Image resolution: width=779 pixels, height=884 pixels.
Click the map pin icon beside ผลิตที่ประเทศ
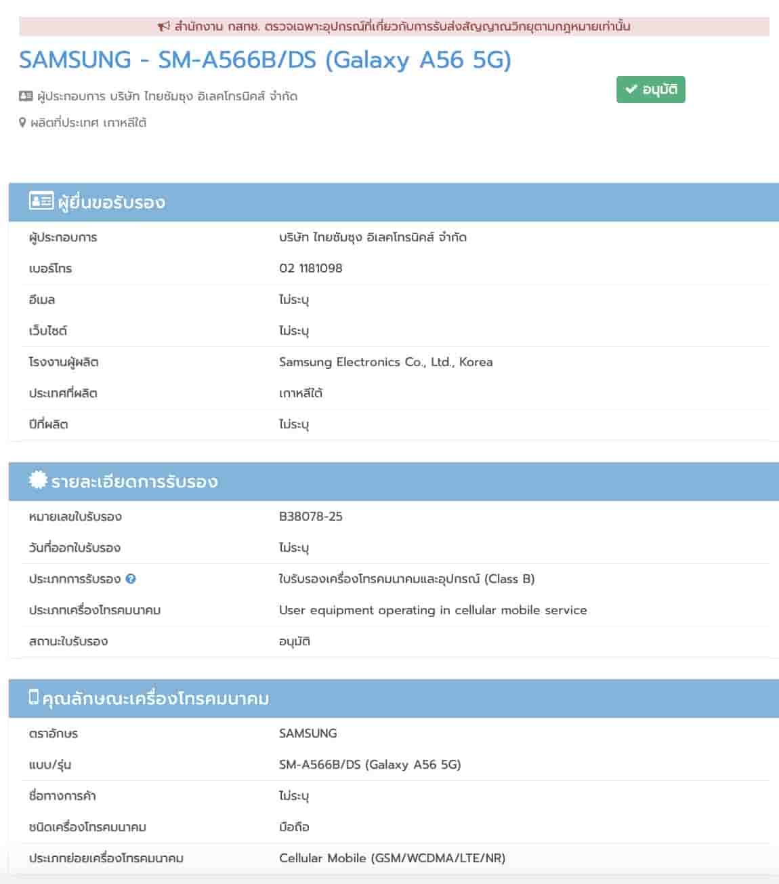point(22,123)
